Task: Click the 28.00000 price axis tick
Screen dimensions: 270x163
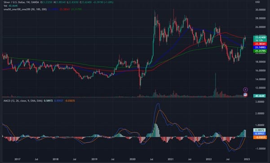Action: (x=261, y=18)
